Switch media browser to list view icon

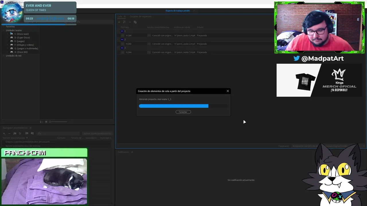pos(42,122)
